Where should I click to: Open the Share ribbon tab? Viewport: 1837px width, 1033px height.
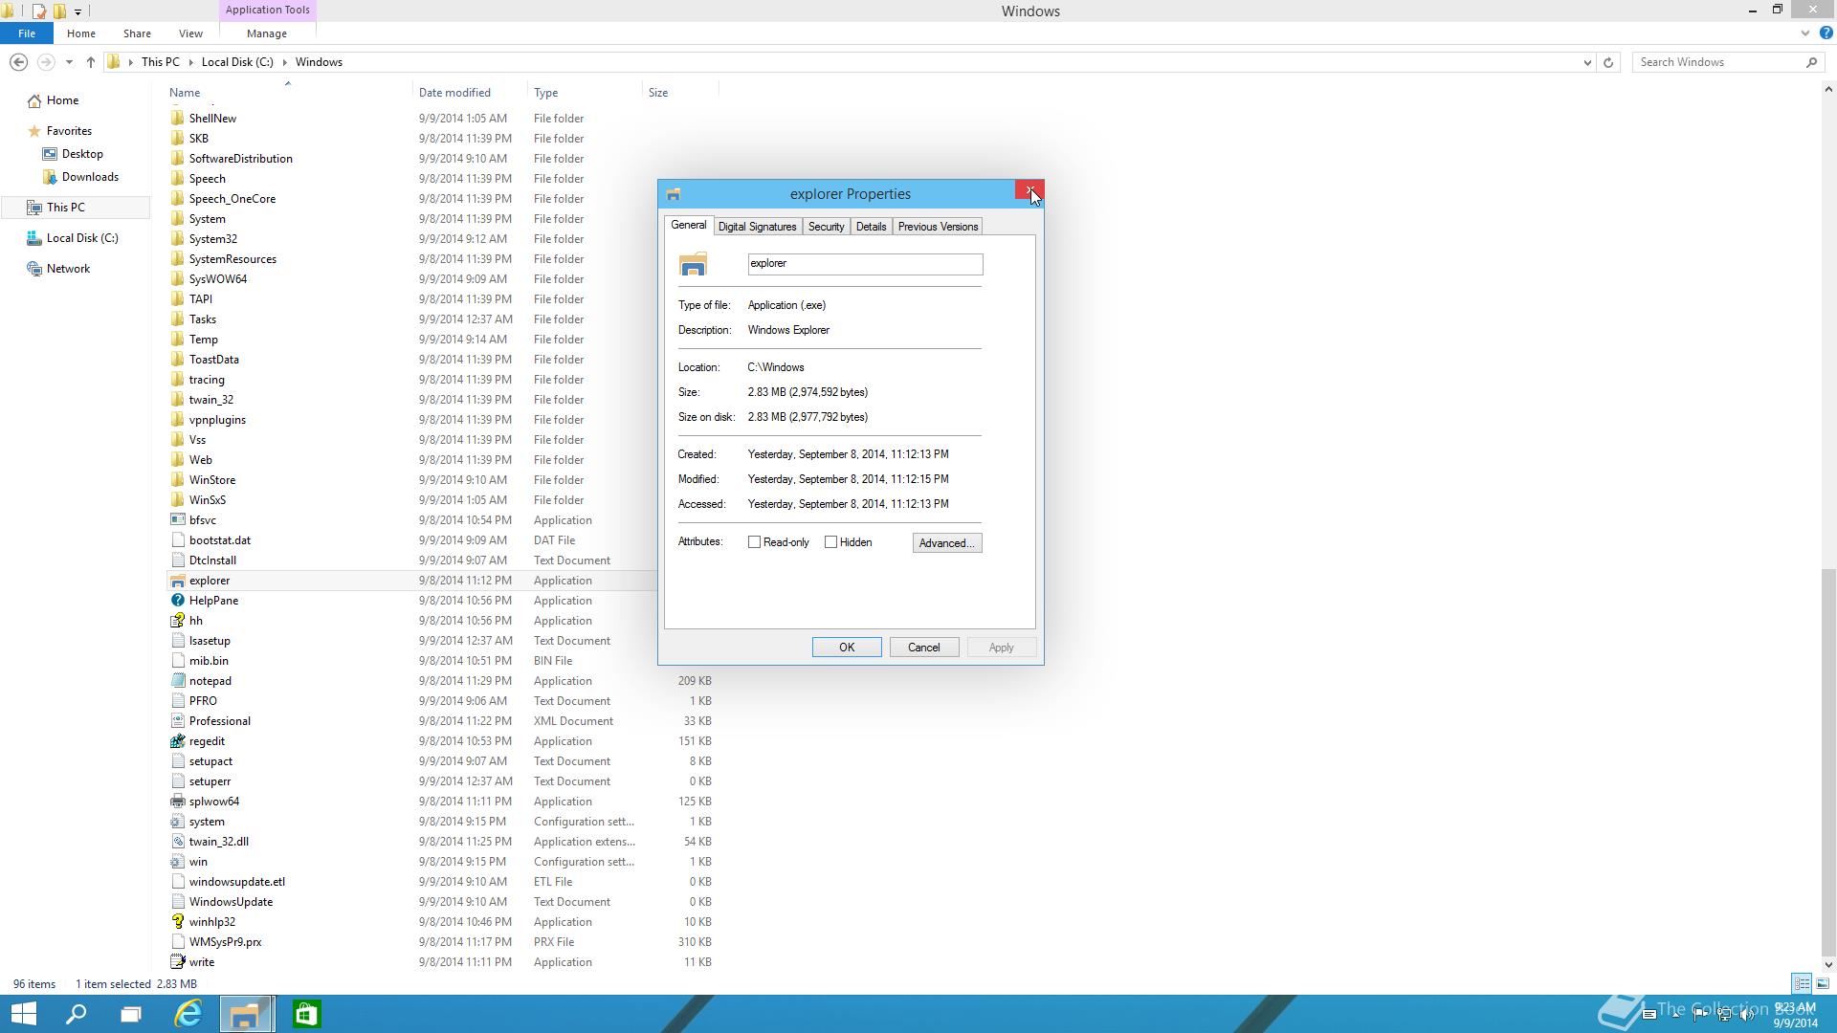tap(137, 33)
